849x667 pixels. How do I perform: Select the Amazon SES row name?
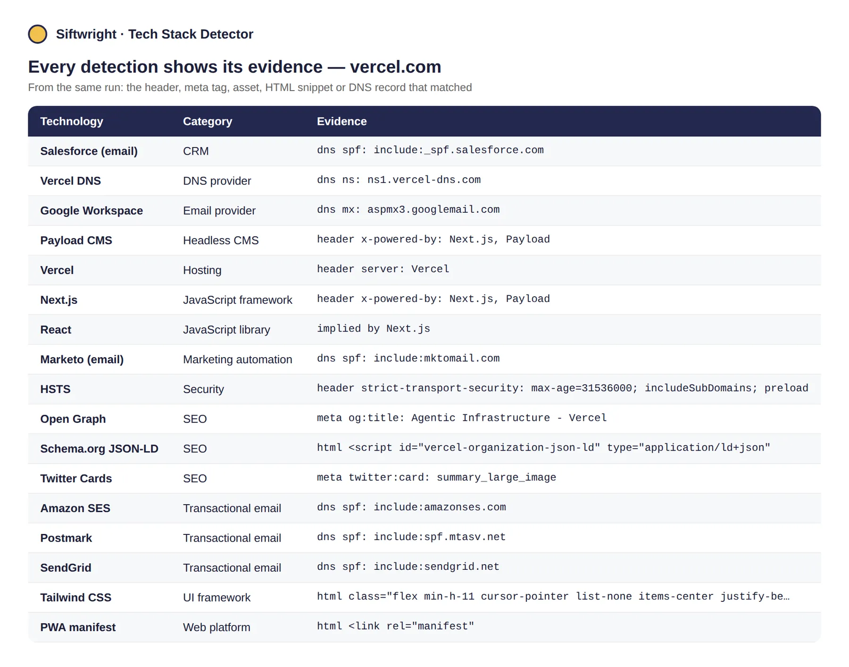point(75,508)
